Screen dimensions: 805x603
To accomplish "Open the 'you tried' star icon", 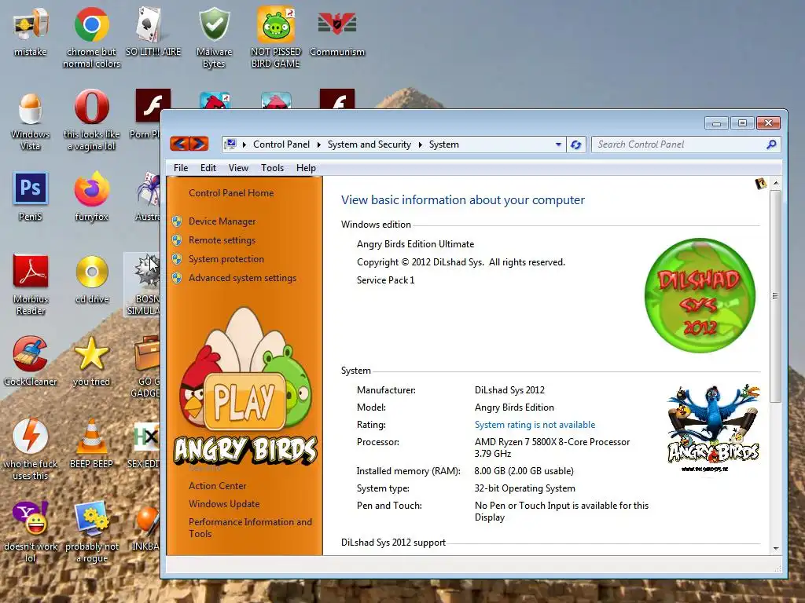I will pos(91,361).
